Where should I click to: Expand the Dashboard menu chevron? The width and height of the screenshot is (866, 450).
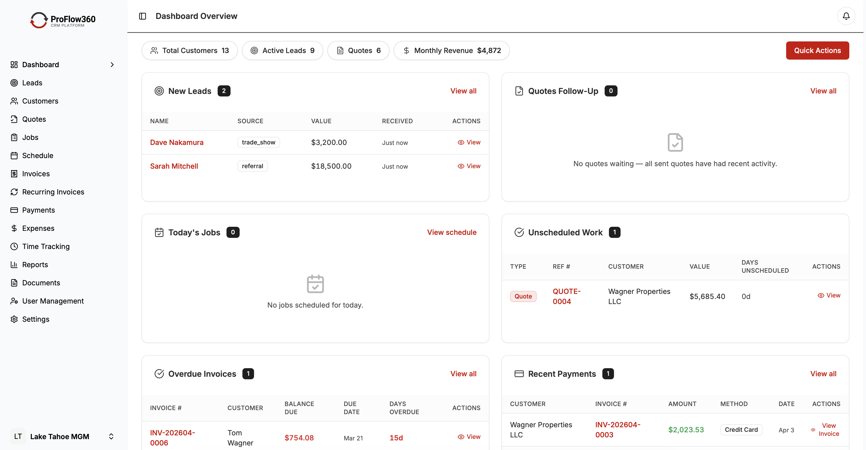click(x=112, y=64)
